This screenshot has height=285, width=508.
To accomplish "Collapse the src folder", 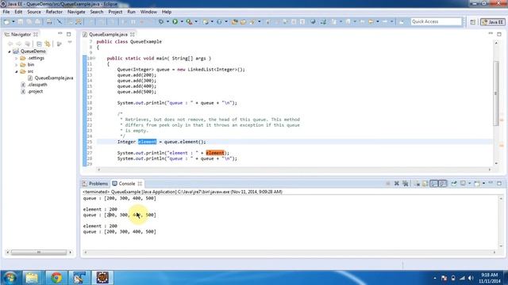I will [16, 71].
